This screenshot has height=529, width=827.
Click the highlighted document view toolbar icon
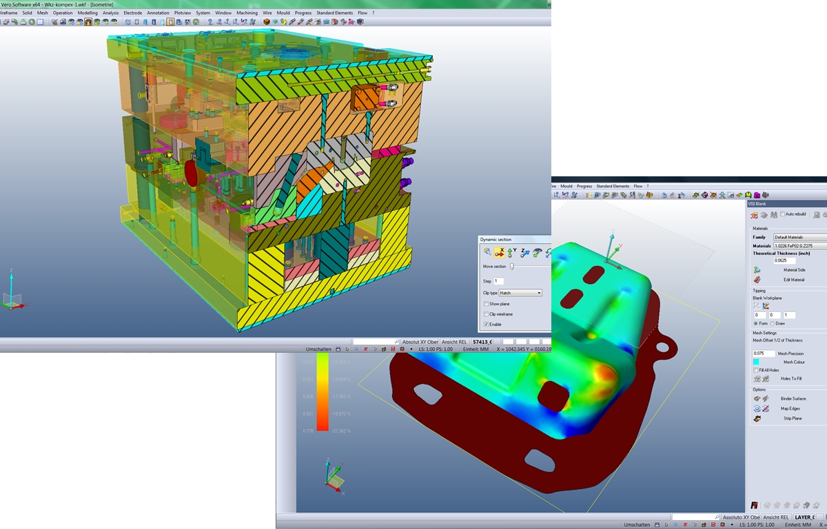coord(170,21)
